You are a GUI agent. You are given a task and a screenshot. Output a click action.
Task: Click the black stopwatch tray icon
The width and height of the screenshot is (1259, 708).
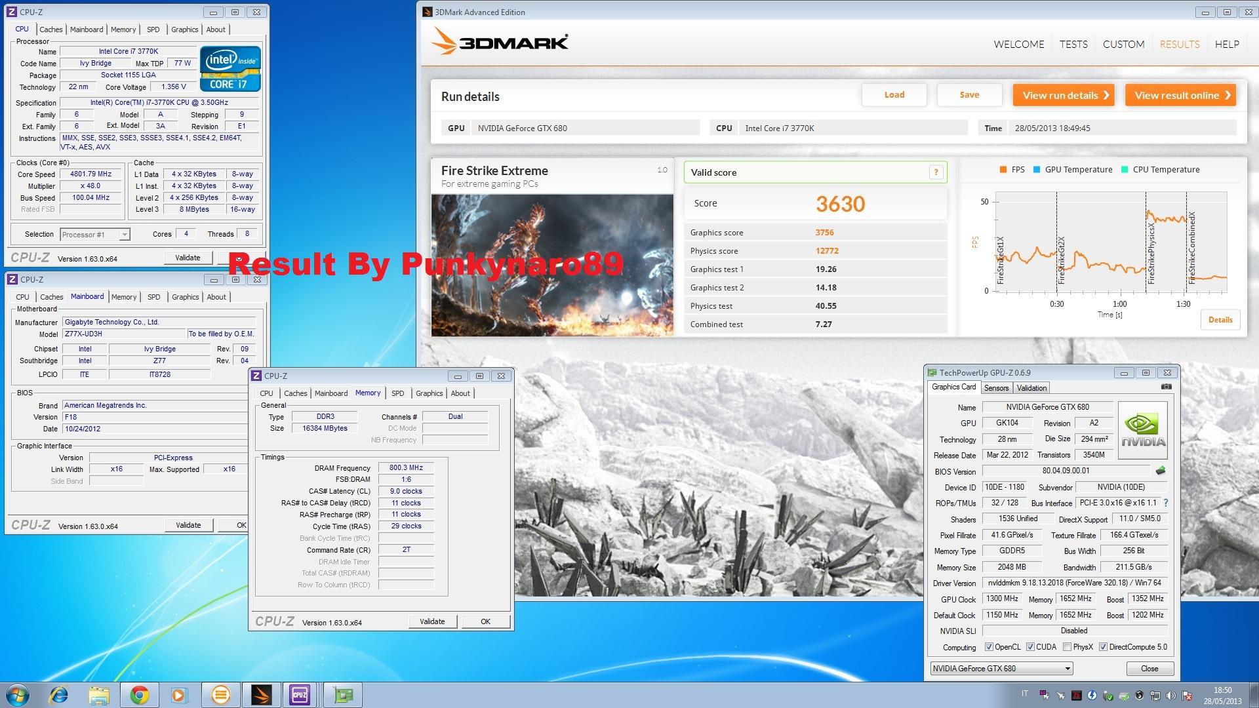(x=1139, y=695)
